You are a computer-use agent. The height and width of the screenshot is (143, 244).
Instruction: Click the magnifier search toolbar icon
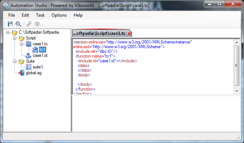[18, 24]
